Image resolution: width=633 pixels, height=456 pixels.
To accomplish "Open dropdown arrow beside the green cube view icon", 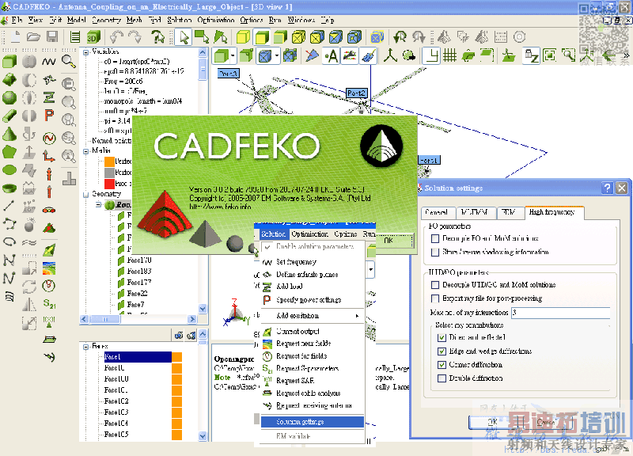I will tap(233, 55).
